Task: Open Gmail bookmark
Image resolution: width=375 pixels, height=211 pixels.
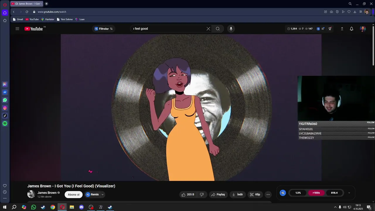Action: (x=18, y=19)
